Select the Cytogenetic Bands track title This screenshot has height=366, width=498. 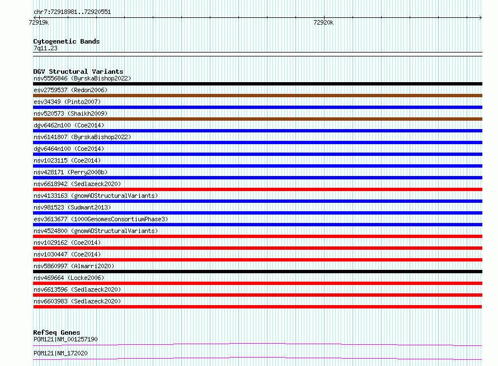coord(67,41)
